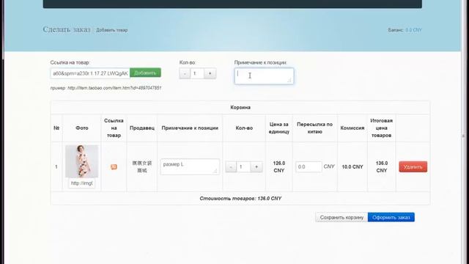Click the balance 0.0 CNY link
Viewport: 469px width, 264px height.
tap(413, 30)
